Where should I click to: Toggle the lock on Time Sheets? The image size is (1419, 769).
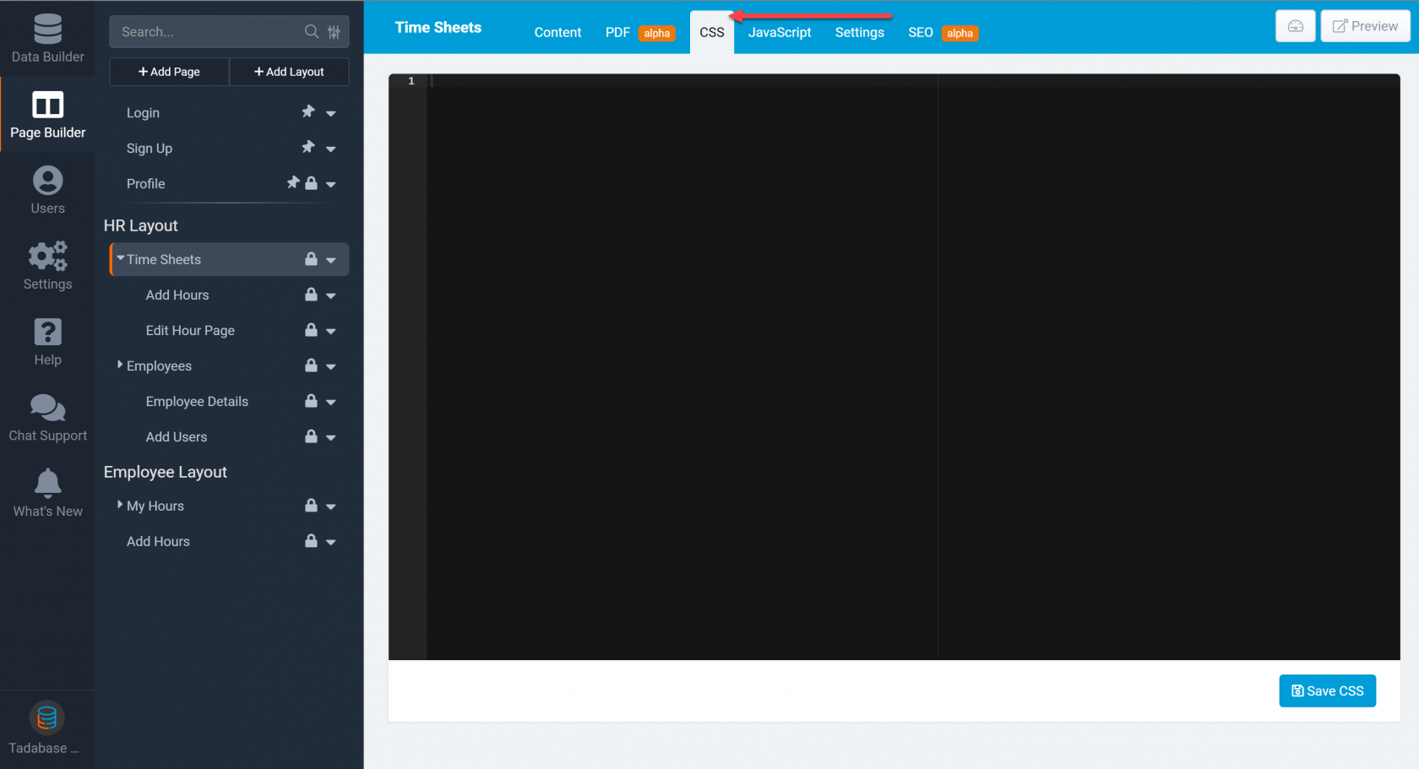(x=311, y=259)
